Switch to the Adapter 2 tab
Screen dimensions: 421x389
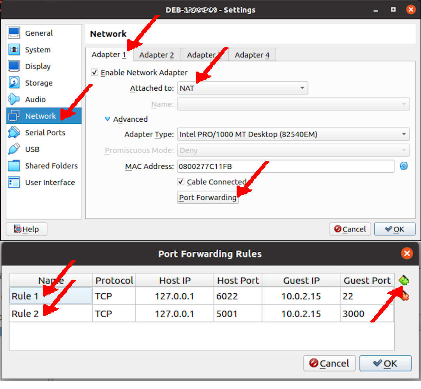click(x=157, y=55)
